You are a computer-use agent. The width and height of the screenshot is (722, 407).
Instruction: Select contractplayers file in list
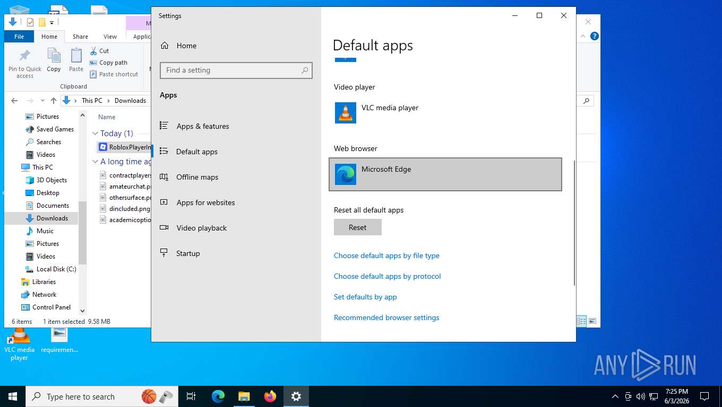click(x=125, y=175)
